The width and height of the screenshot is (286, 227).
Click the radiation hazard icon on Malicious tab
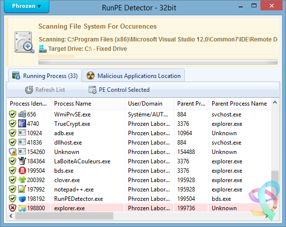(91, 76)
